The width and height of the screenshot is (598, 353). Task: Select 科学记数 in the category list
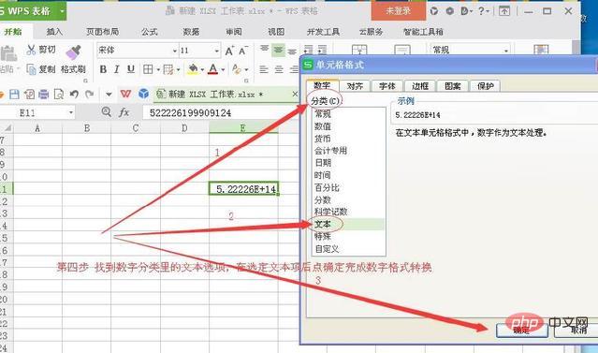[x=330, y=212]
